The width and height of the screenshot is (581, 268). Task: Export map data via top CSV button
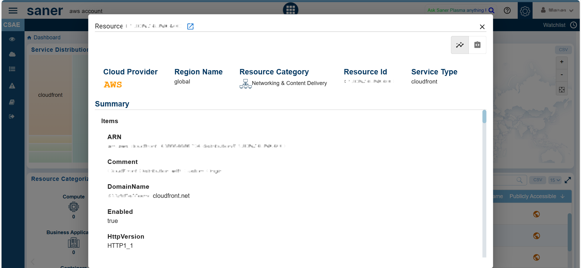[563, 50]
